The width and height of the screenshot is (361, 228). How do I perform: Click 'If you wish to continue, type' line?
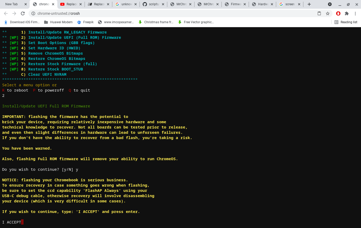point(71,212)
